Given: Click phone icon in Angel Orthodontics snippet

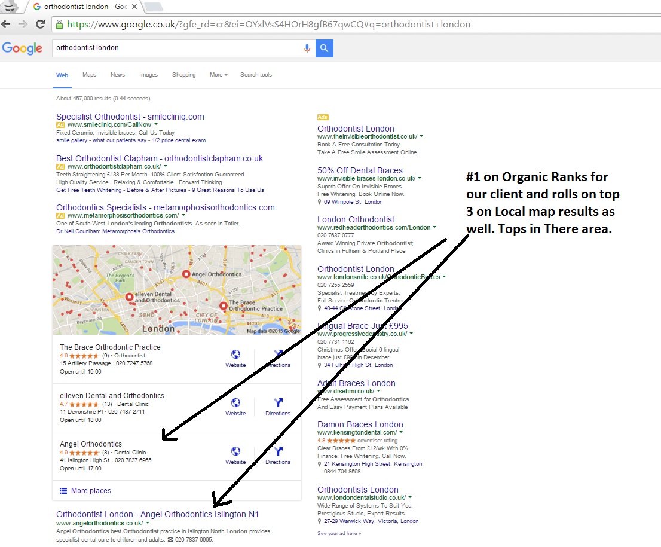Looking at the screenshot, I should tap(170, 540).
